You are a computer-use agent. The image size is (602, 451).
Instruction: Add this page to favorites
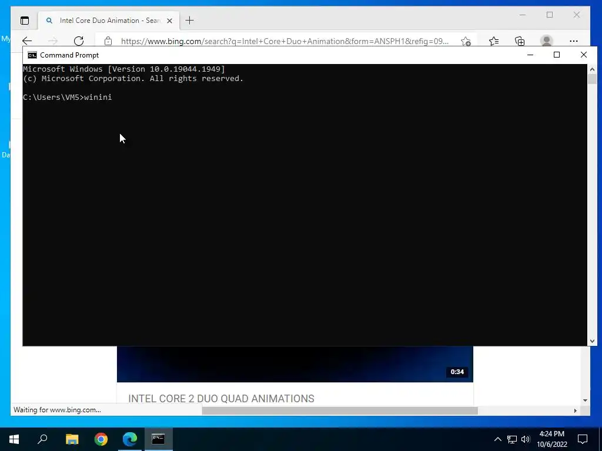pos(466,42)
